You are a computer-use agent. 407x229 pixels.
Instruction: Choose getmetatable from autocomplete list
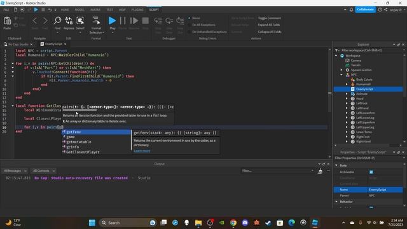pos(79,142)
